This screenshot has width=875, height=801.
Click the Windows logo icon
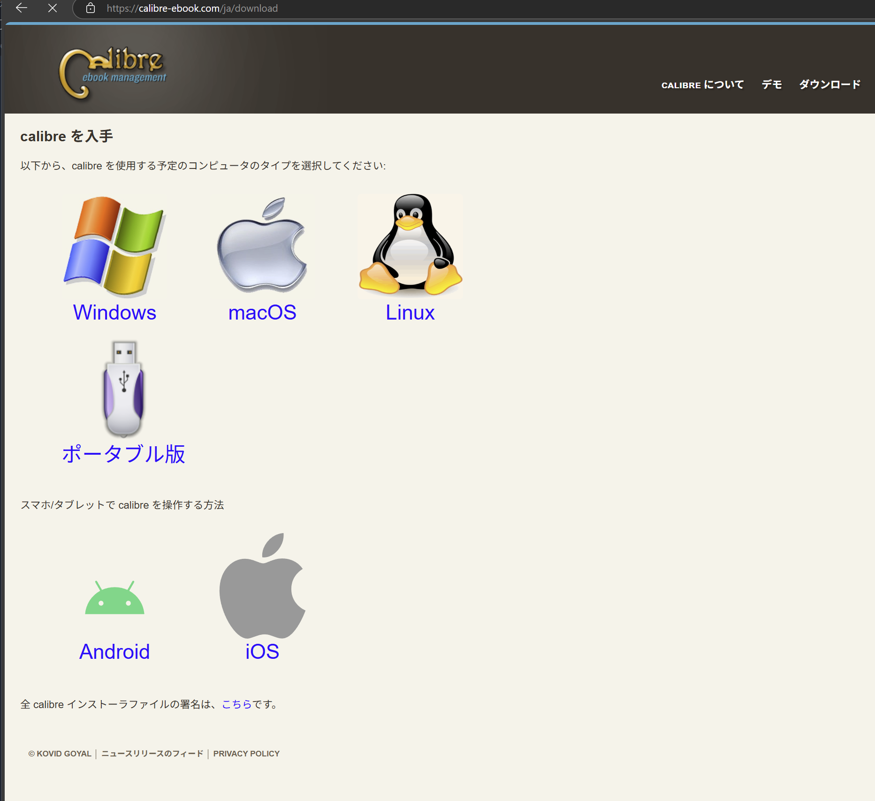tap(114, 246)
